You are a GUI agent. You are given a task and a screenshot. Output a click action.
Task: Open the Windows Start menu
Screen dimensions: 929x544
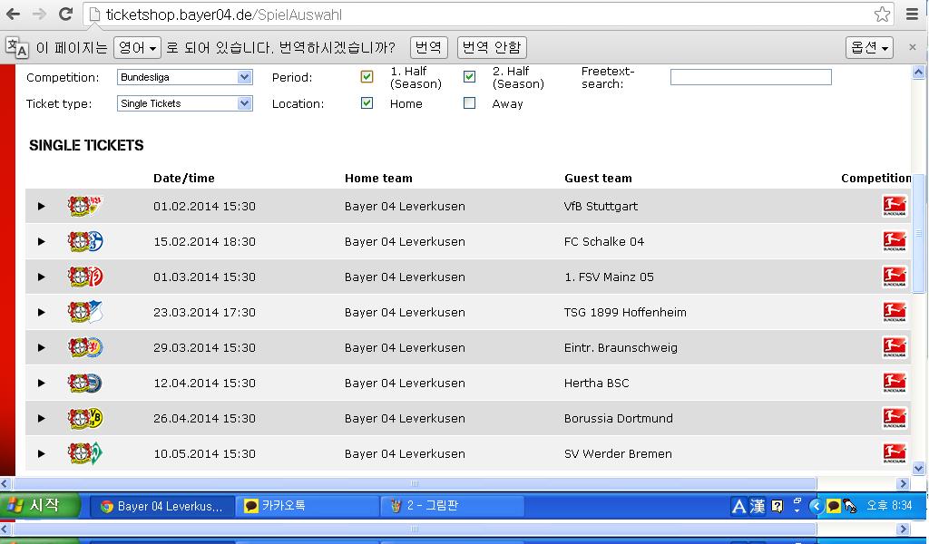coord(39,506)
